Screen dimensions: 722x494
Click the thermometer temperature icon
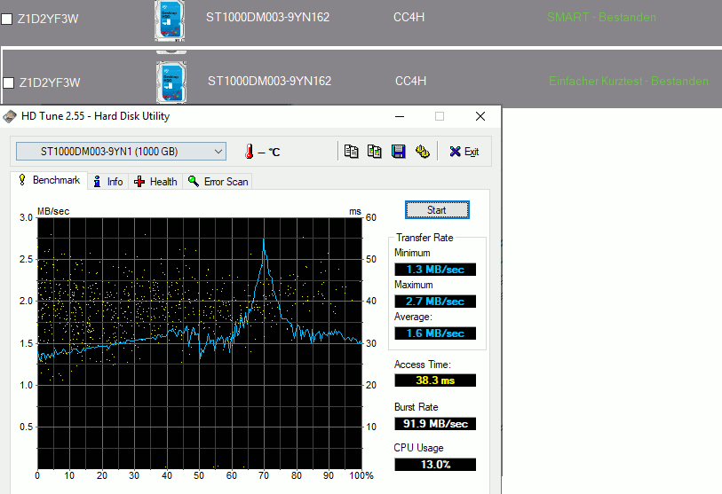point(250,152)
